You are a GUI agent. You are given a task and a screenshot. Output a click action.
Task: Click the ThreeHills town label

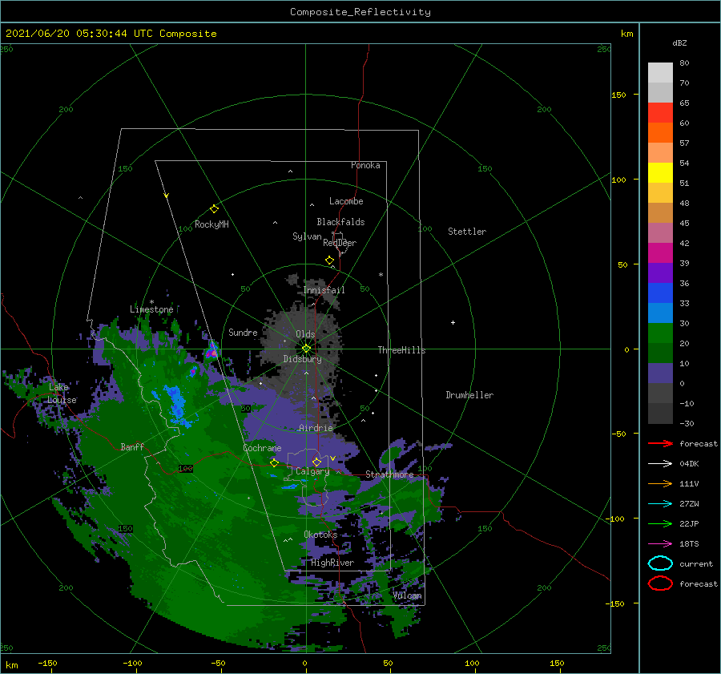coord(402,350)
